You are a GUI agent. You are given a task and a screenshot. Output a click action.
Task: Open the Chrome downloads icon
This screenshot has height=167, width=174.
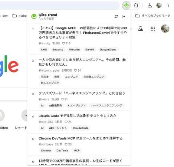click(x=150, y=5)
